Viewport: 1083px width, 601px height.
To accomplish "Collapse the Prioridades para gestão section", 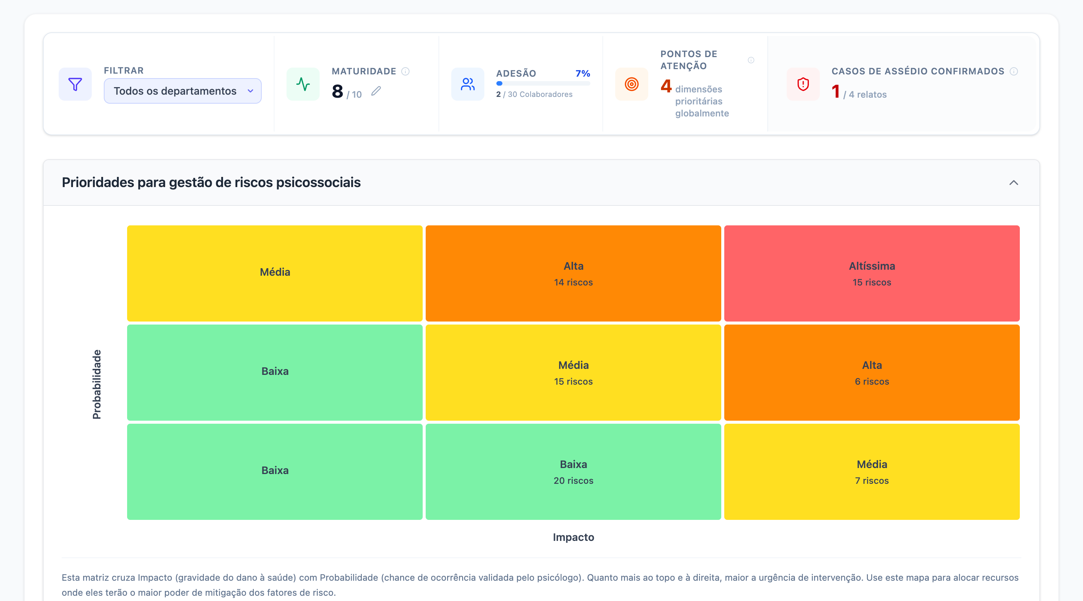I will point(1014,183).
